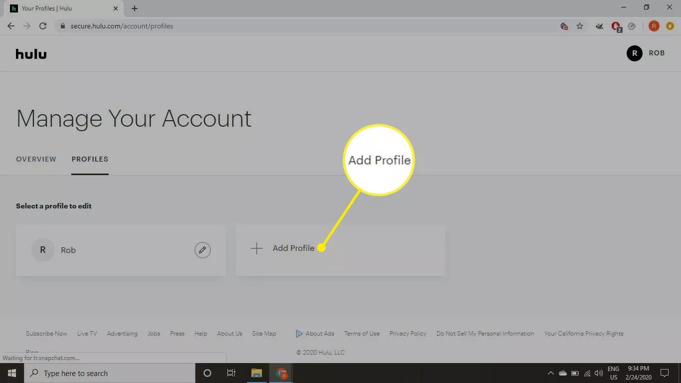The height and width of the screenshot is (383, 681).
Task: Select the Your Profiles | Hulu tab
Action: pyautogui.click(x=64, y=8)
